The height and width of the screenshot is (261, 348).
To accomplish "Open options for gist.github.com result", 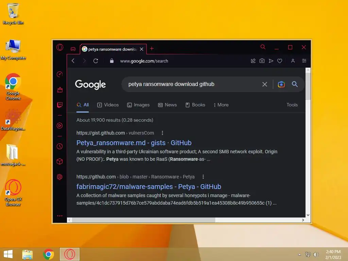I will click(162, 133).
